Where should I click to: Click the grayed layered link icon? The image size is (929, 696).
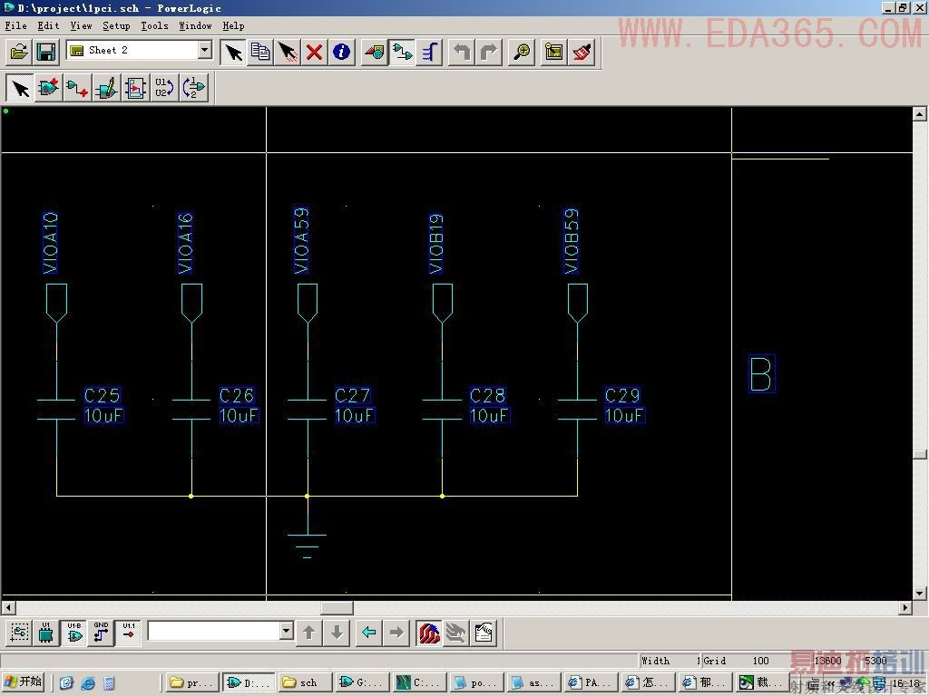456,633
